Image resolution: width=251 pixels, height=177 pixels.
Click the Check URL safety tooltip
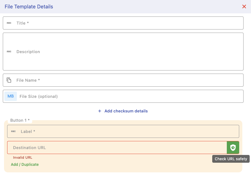coord(231,159)
